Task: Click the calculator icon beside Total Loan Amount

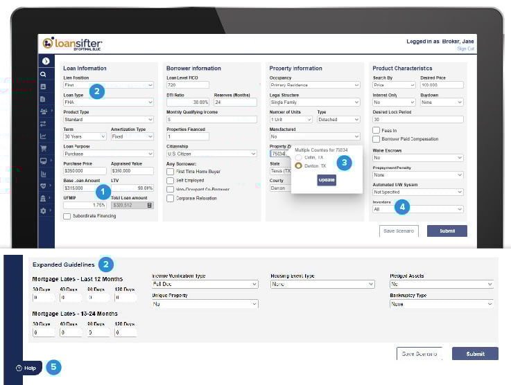Action: click(x=149, y=205)
